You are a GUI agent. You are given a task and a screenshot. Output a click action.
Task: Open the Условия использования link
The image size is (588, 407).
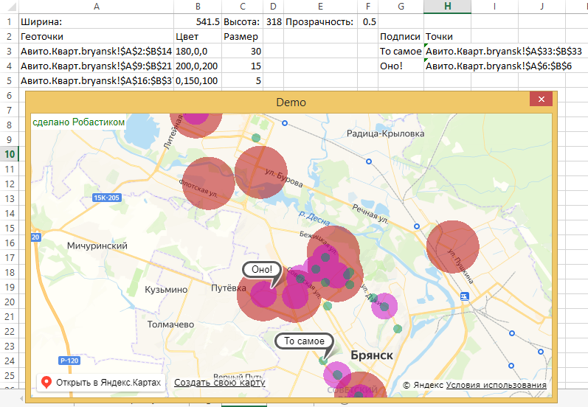click(496, 385)
